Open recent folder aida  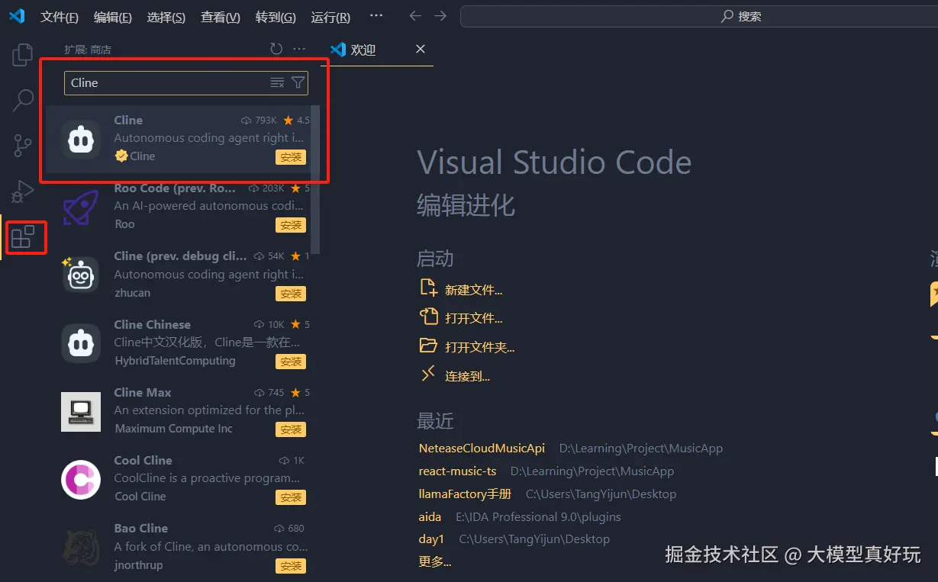[x=430, y=517]
